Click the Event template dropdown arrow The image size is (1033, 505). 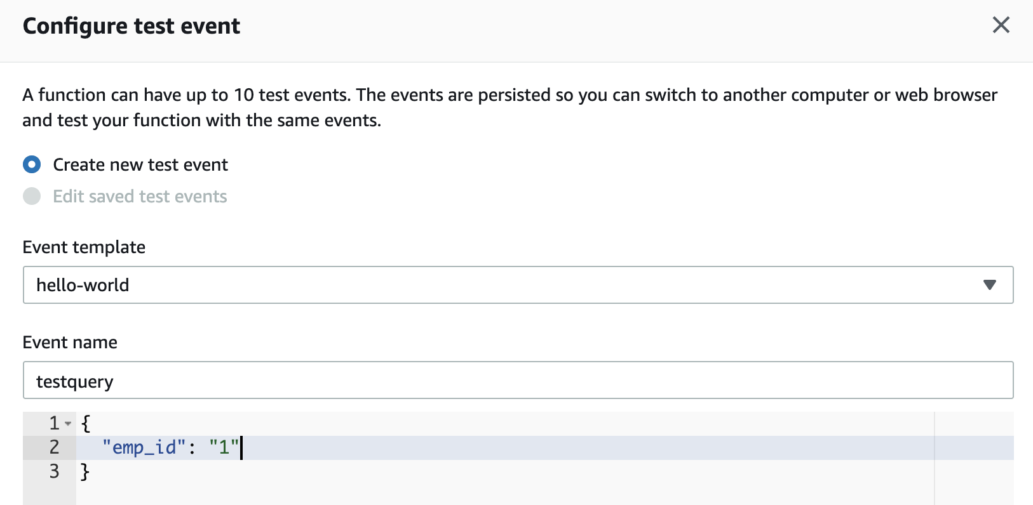click(989, 285)
